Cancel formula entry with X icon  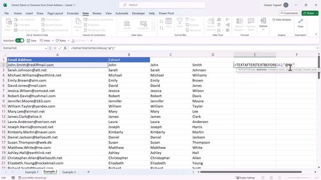click(x=55, y=48)
